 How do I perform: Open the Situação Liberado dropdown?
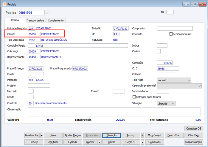(x=173, y=104)
